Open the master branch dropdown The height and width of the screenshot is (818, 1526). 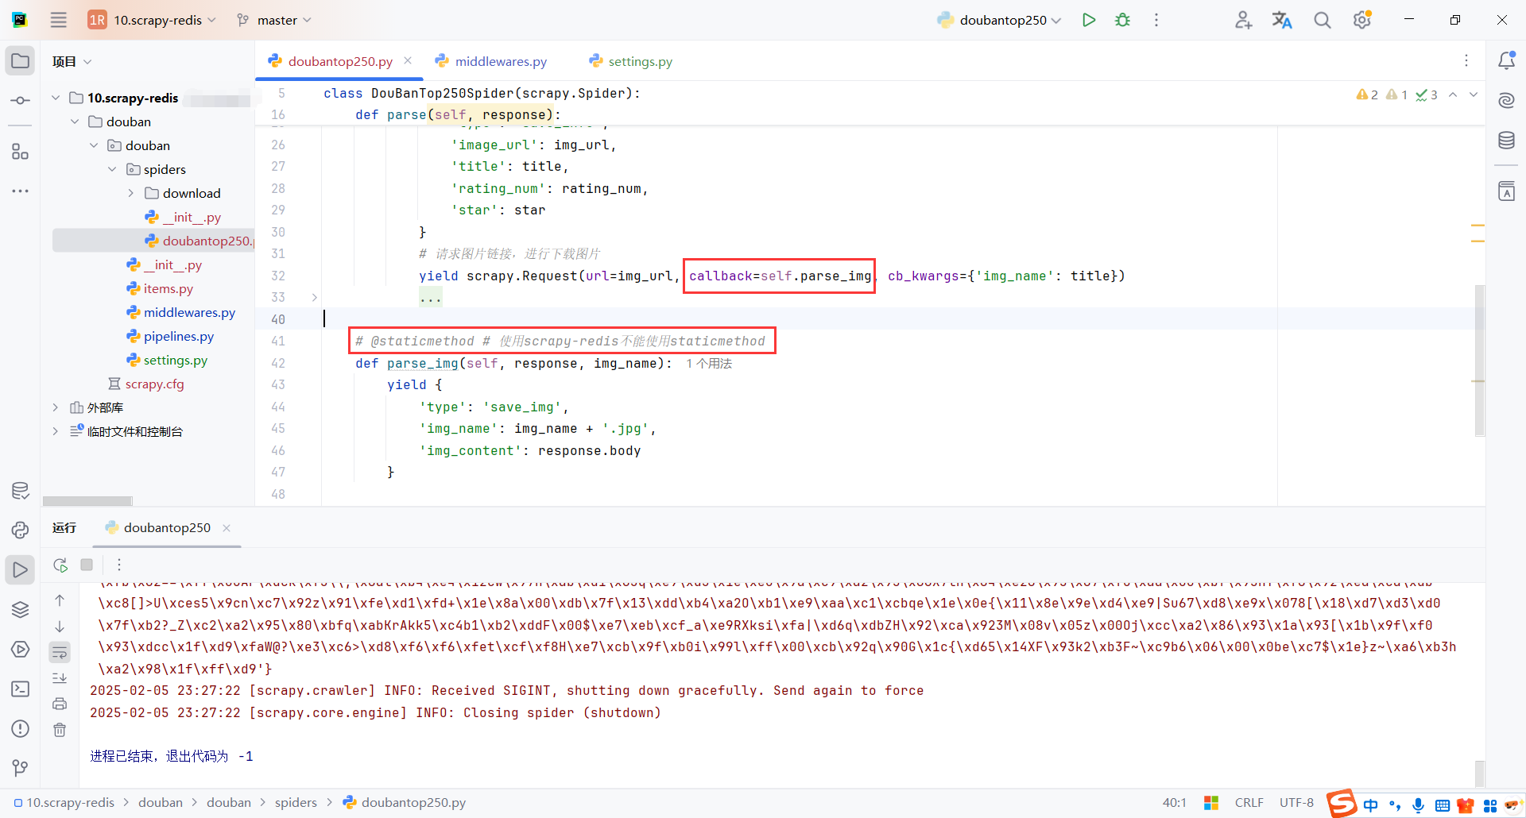tap(273, 20)
